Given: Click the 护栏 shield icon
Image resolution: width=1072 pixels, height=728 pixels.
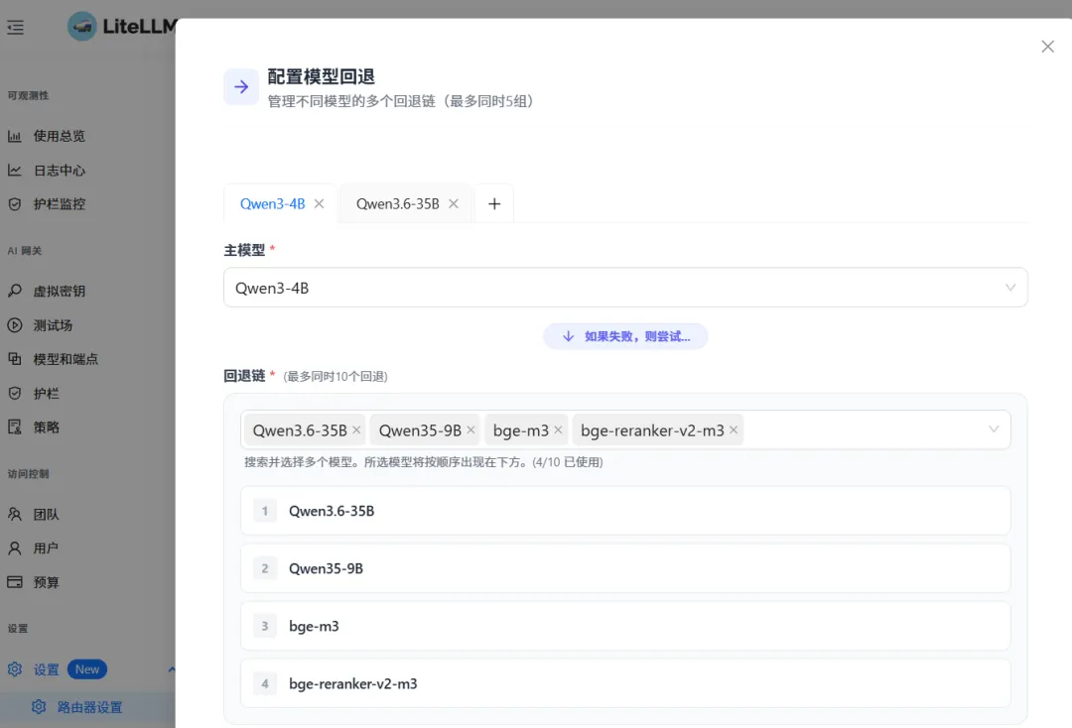Looking at the screenshot, I should pyautogui.click(x=14, y=394).
